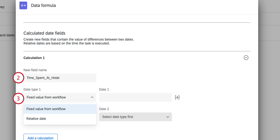Viewport: 280px width, 140px height.
Task: Click the purple Data formula icon
Action: tap(23, 5)
